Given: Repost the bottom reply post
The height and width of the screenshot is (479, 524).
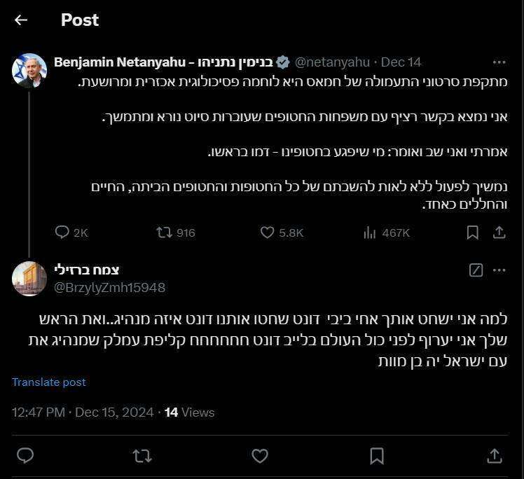Looking at the screenshot, I should [142, 456].
